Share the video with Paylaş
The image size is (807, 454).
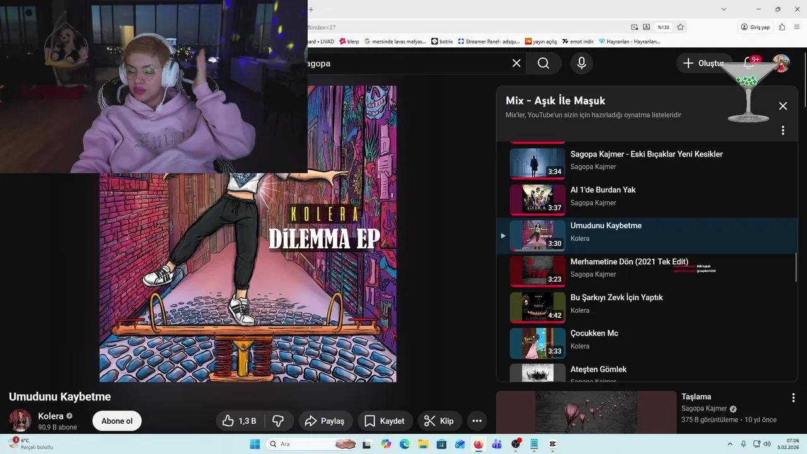coord(325,421)
